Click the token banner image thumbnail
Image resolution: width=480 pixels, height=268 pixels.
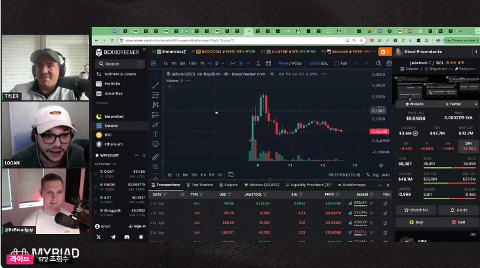(x=436, y=87)
